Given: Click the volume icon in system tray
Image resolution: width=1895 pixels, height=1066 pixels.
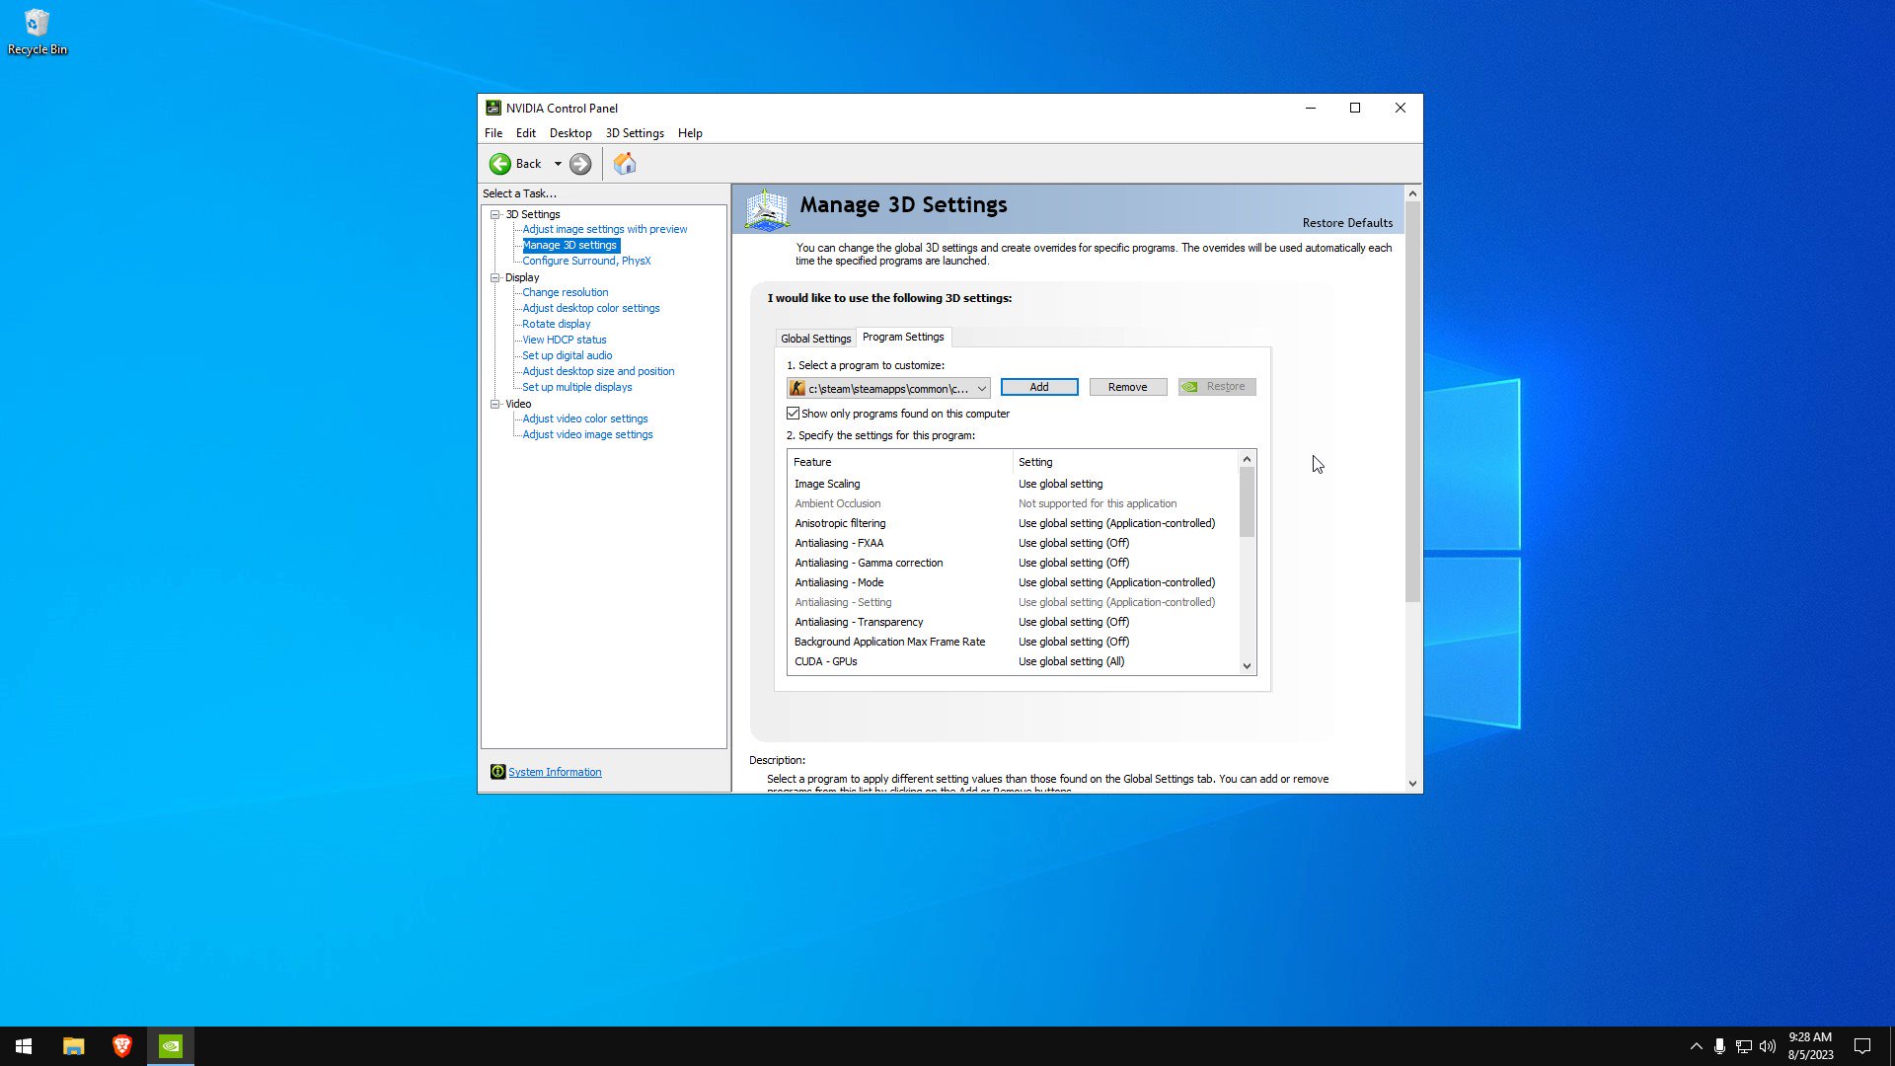Looking at the screenshot, I should click(x=1767, y=1046).
